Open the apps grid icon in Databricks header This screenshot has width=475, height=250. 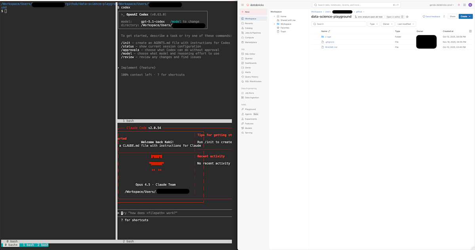tap(464, 5)
